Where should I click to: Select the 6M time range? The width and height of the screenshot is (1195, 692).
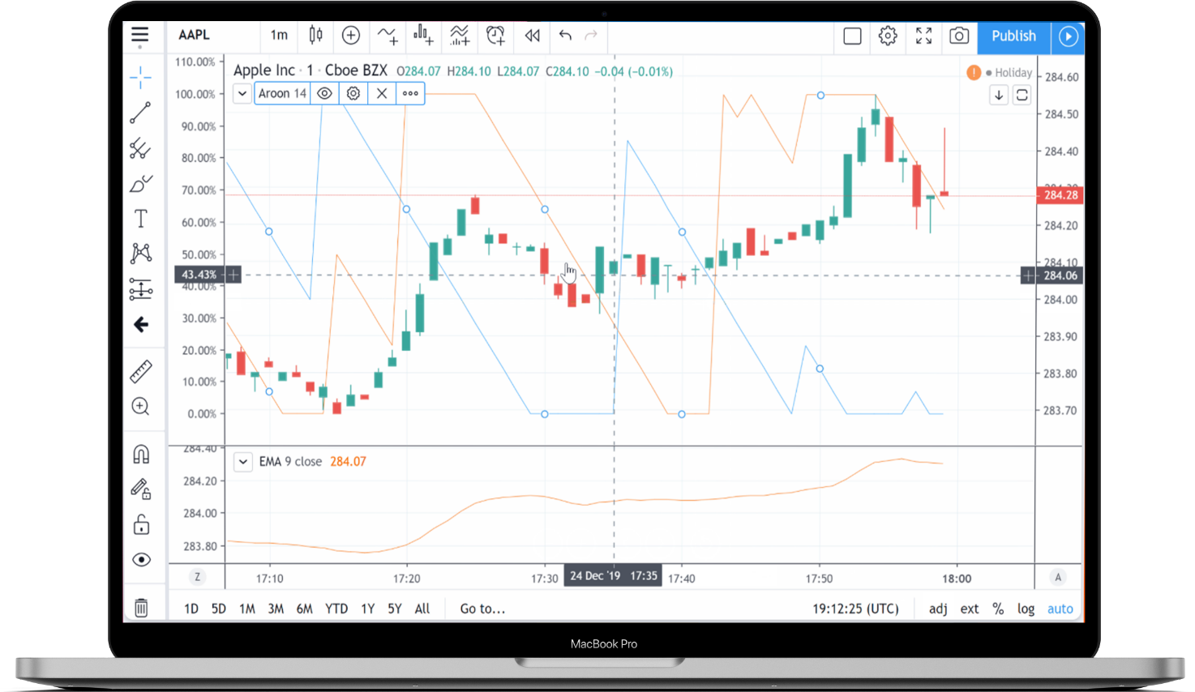[304, 609]
